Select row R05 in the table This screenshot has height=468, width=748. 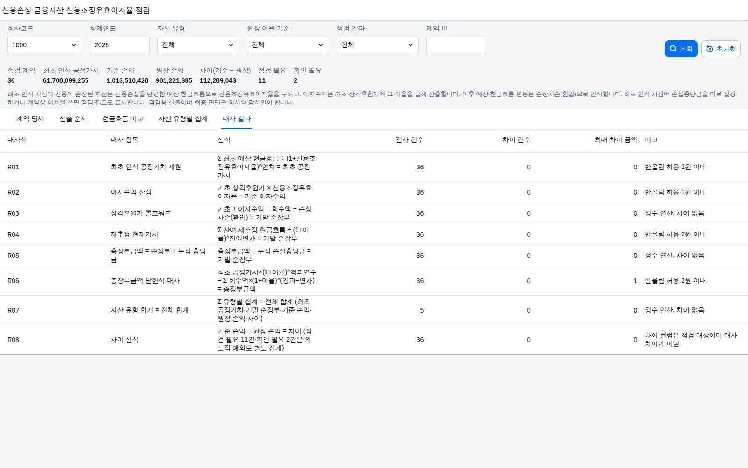click(x=374, y=256)
